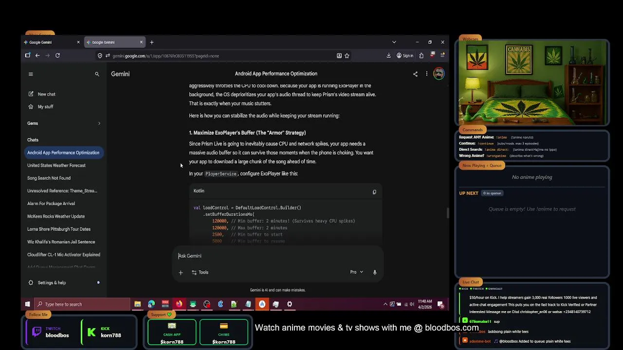623x350 pixels.
Task: Open sidebar toggle icon in browser toolbar
Action: 28,55
